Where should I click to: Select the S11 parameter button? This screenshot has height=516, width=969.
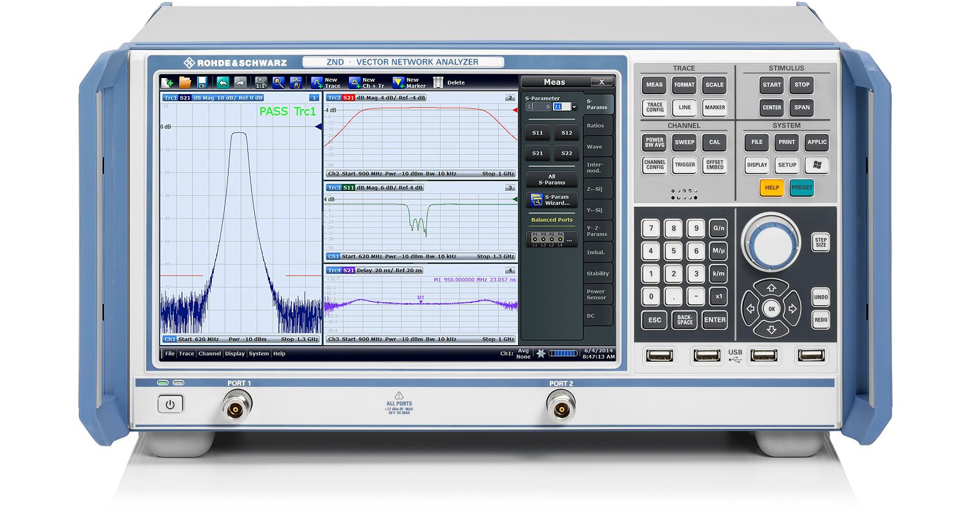[x=537, y=133]
